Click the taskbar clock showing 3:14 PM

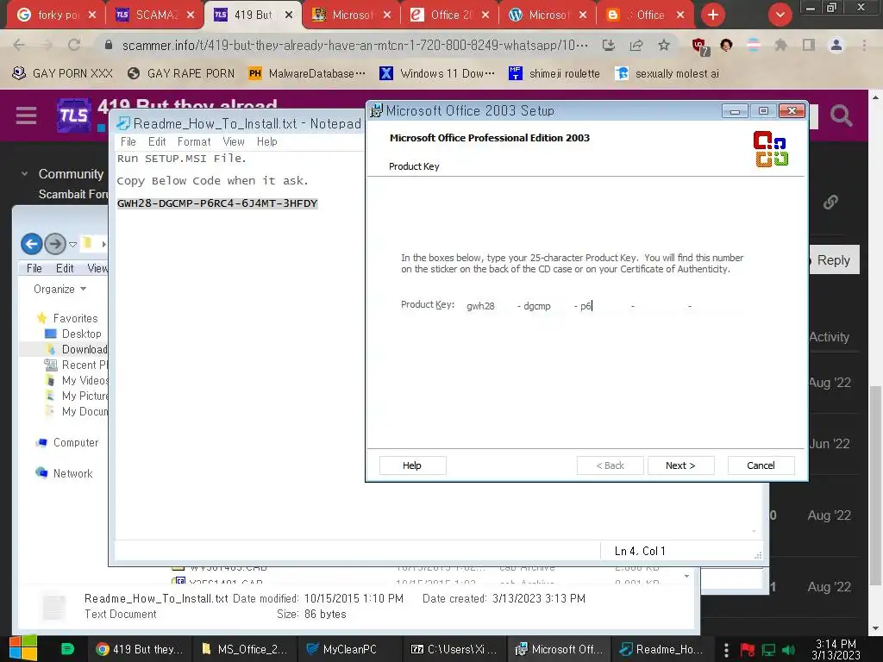[836, 649]
